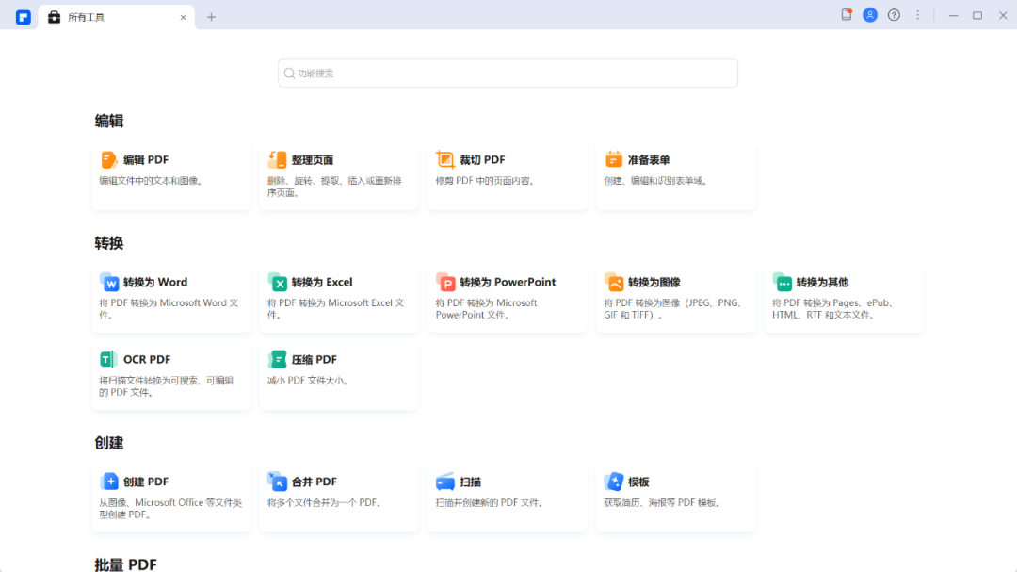Screen dimensions: 1017x572
Task: Click the 转换为 Excel green X icon
Action: [277, 282]
